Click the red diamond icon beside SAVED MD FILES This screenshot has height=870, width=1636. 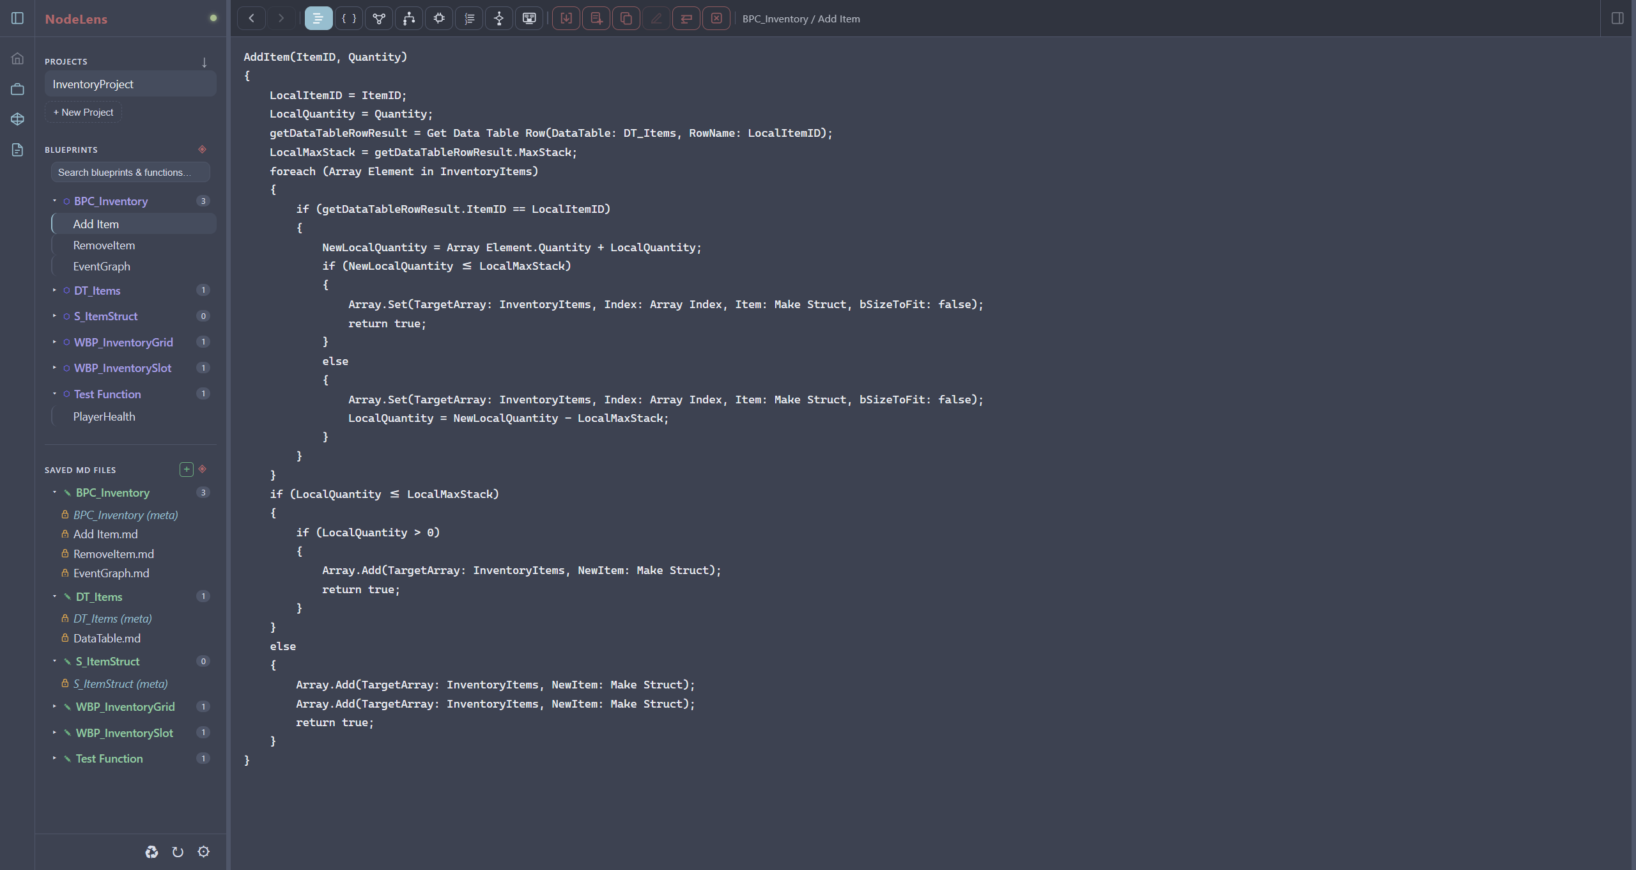pyautogui.click(x=202, y=469)
